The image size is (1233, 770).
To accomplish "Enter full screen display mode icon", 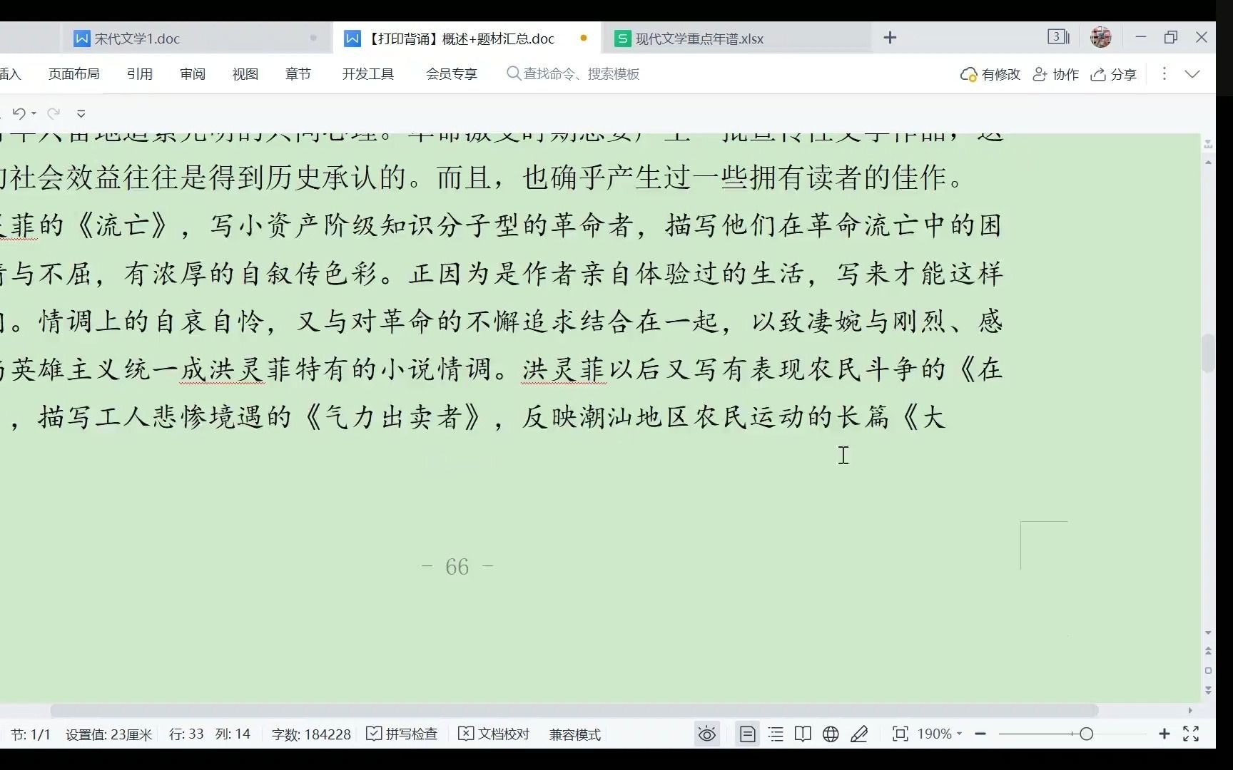I will coord(1191,734).
